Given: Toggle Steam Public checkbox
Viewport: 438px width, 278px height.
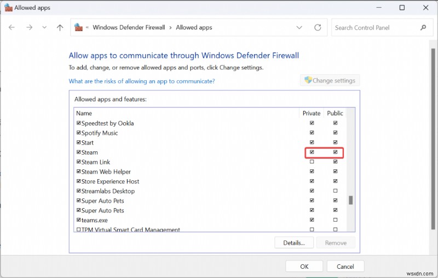Looking at the screenshot, I should 335,152.
